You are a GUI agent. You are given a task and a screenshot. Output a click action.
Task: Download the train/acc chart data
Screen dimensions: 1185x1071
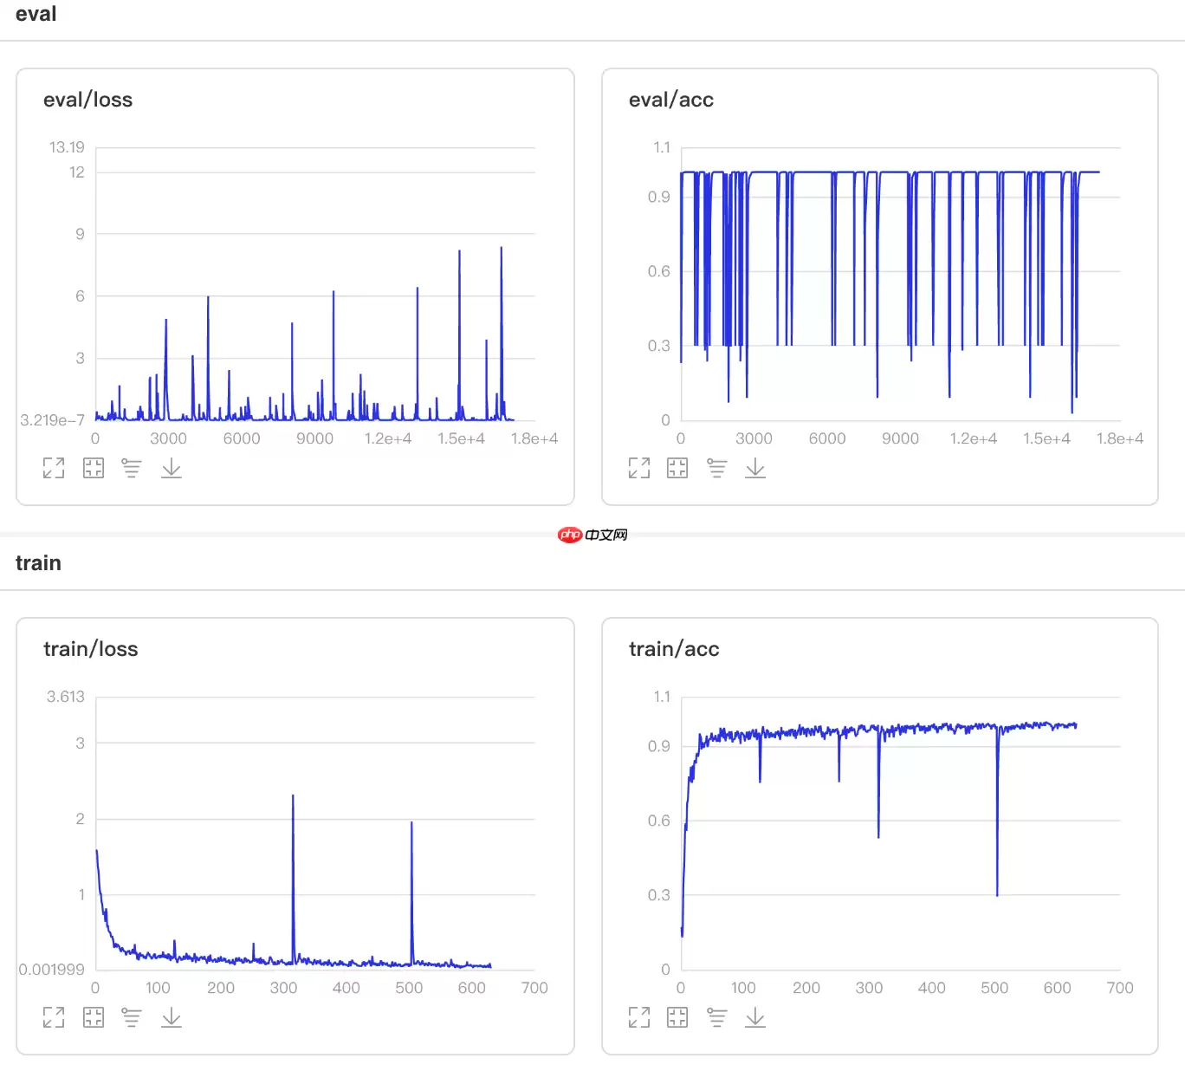pyautogui.click(x=755, y=1017)
